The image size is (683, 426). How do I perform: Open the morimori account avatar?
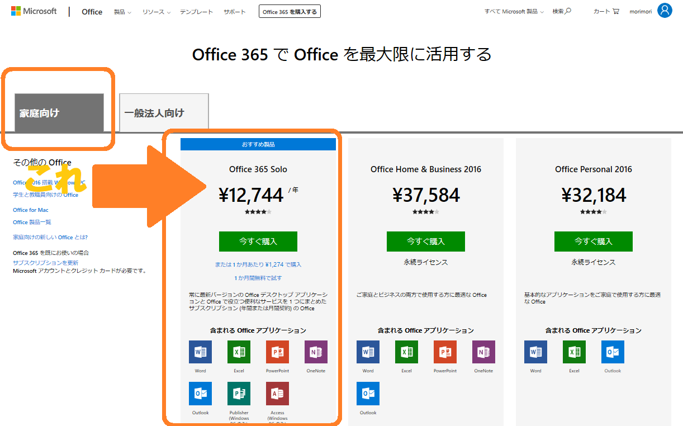point(665,11)
